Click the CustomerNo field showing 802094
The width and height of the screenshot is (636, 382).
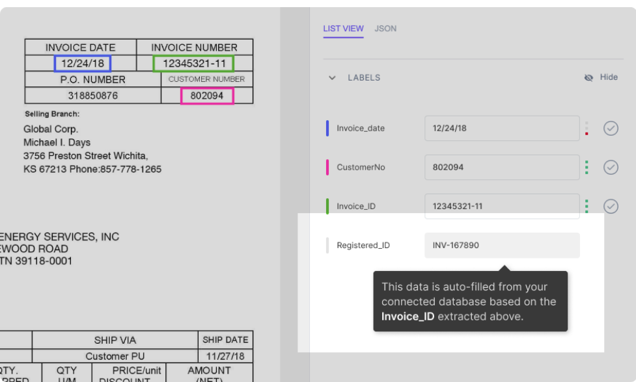tap(501, 167)
